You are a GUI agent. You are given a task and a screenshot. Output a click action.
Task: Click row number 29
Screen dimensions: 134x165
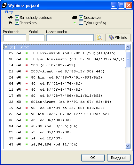(x=11, y=132)
